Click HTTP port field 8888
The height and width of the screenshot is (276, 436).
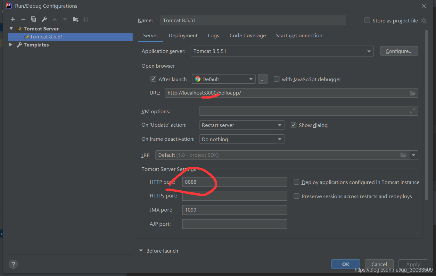pos(234,182)
